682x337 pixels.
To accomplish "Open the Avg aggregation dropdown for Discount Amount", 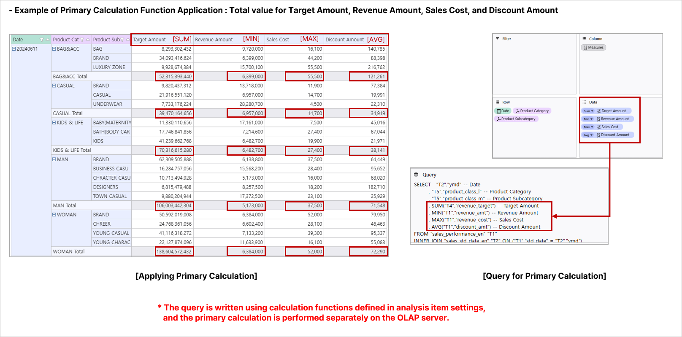I will (588, 135).
